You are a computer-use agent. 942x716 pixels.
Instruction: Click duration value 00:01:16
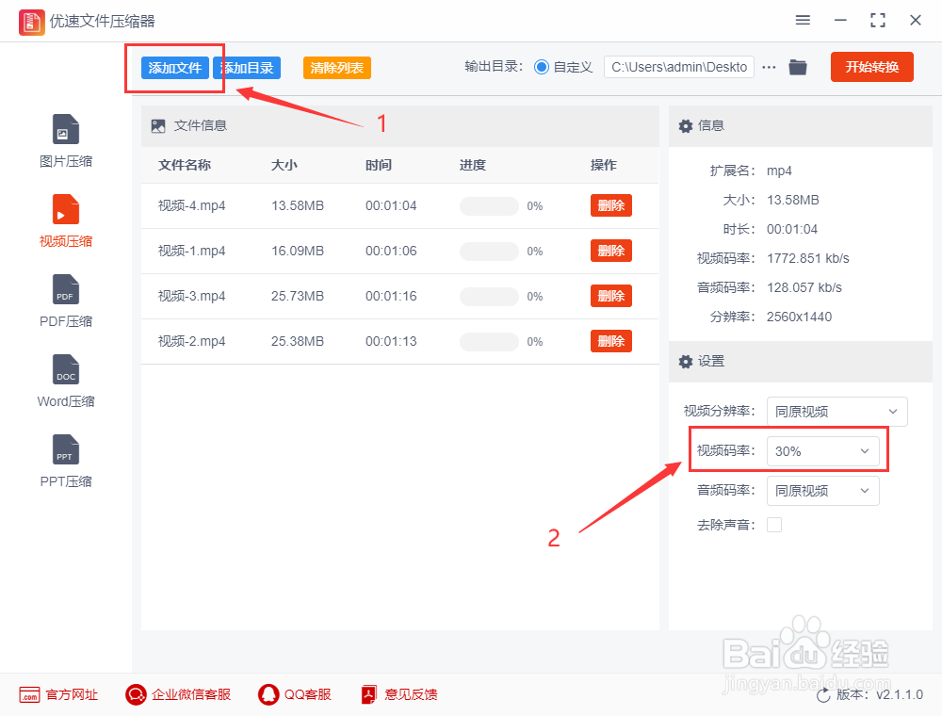pos(391,296)
